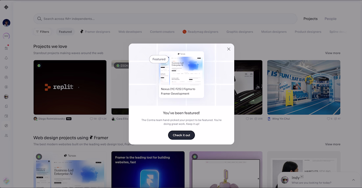Click the Indy avatar in chat panel
This screenshot has width=362, height=188.
[x=285, y=180]
